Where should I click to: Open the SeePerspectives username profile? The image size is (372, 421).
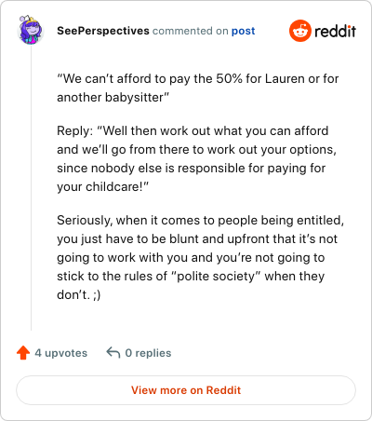[103, 31]
